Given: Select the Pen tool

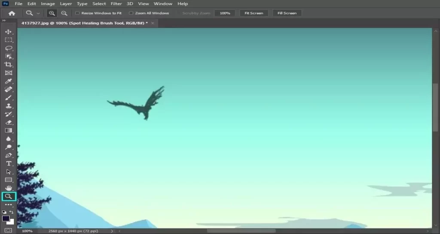Looking at the screenshot, I should (x=9, y=155).
